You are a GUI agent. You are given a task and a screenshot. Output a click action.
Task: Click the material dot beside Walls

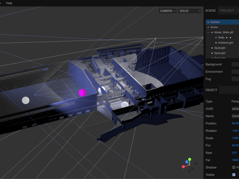tap(230, 38)
